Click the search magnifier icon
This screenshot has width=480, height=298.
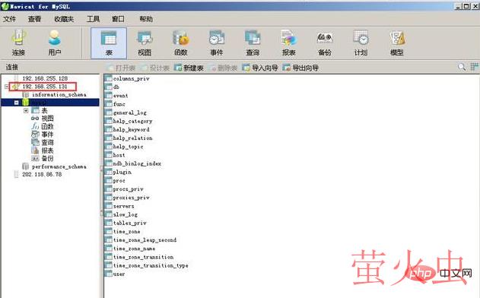(462, 67)
